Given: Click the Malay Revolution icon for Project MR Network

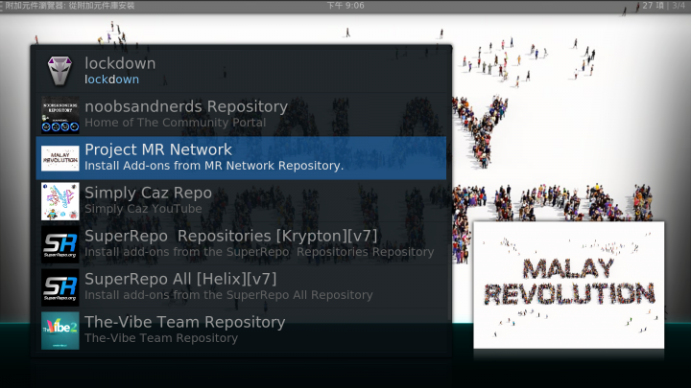Looking at the screenshot, I should click(x=60, y=158).
